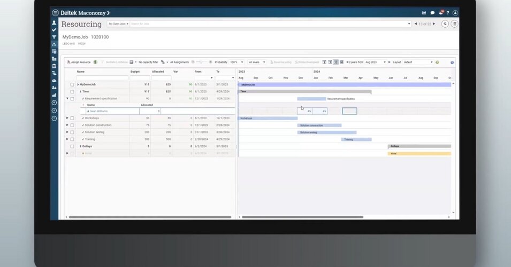511x267 pixels.
Task: Open the All levels dropdown
Action: click(257, 62)
